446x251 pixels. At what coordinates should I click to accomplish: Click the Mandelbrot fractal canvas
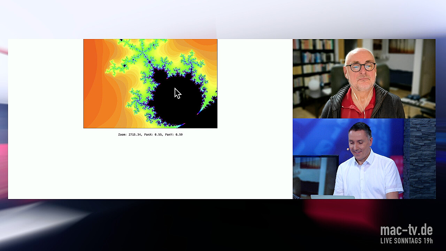[150, 84]
